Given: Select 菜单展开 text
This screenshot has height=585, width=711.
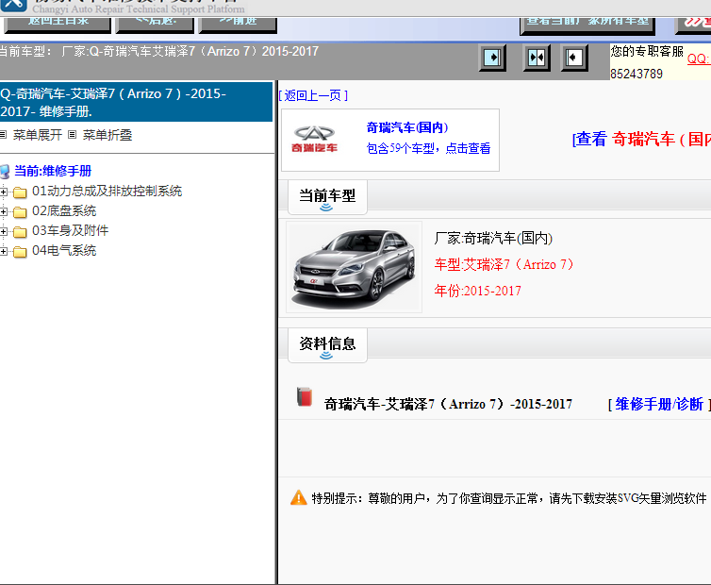Looking at the screenshot, I should [x=37, y=135].
